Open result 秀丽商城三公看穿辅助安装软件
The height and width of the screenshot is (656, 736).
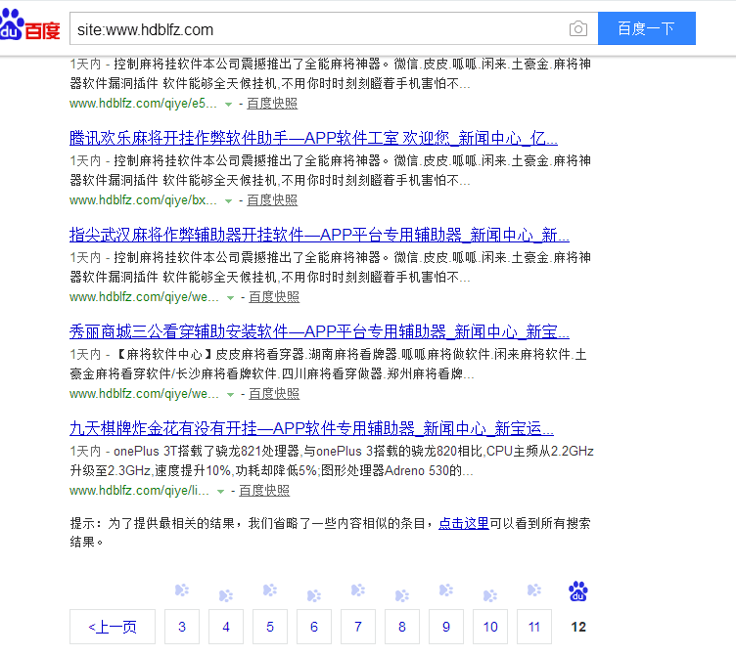[319, 331]
